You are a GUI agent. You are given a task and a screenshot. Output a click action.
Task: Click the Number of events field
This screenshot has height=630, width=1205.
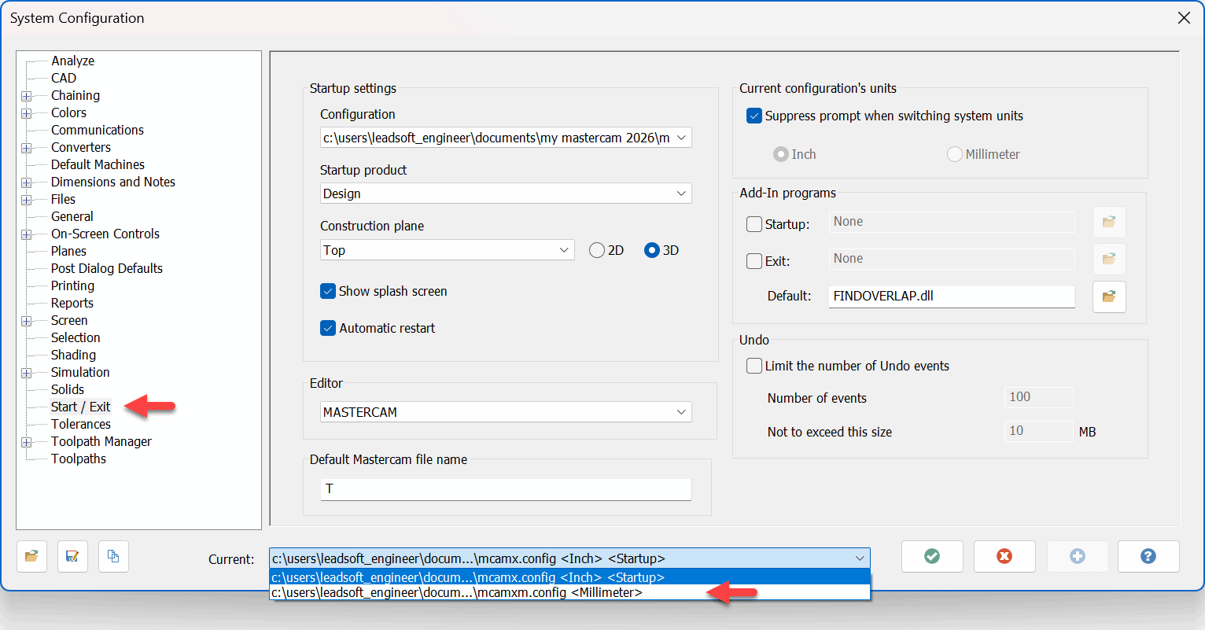click(1039, 397)
